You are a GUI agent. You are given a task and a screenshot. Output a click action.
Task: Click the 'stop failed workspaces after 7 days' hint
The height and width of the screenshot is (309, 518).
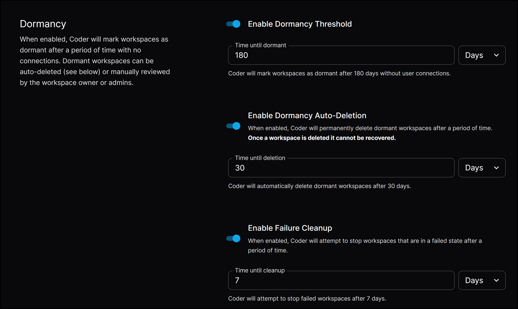tap(307, 299)
